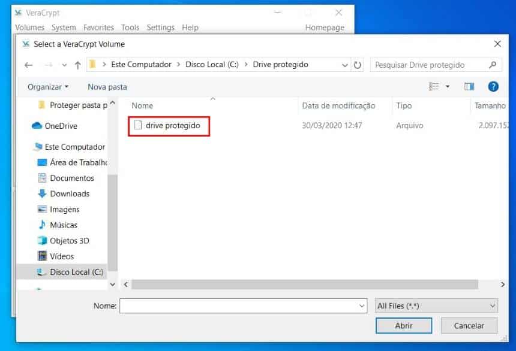This screenshot has height=351, width=516.
Task: Create a Nova pasta
Action: tap(107, 87)
